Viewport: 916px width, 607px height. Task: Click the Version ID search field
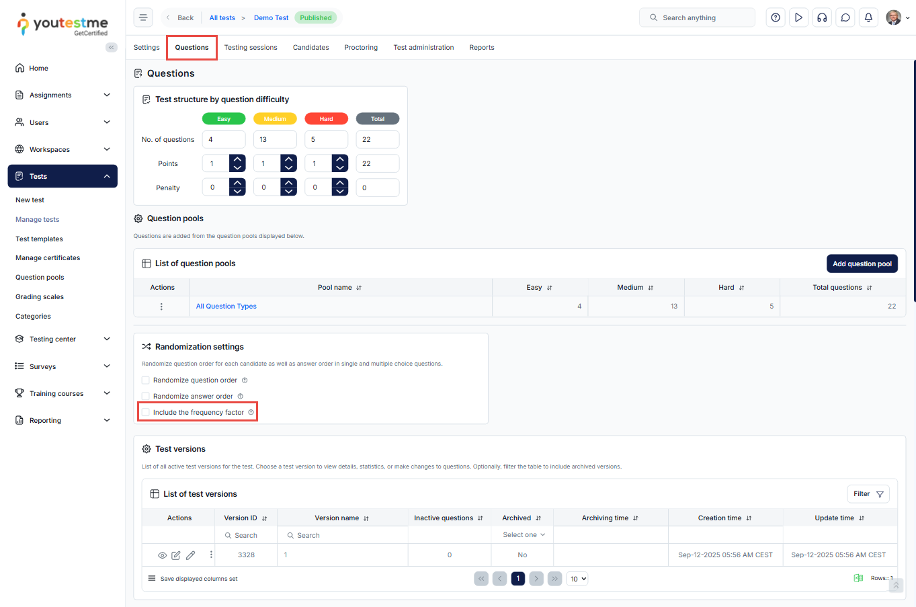coord(247,536)
